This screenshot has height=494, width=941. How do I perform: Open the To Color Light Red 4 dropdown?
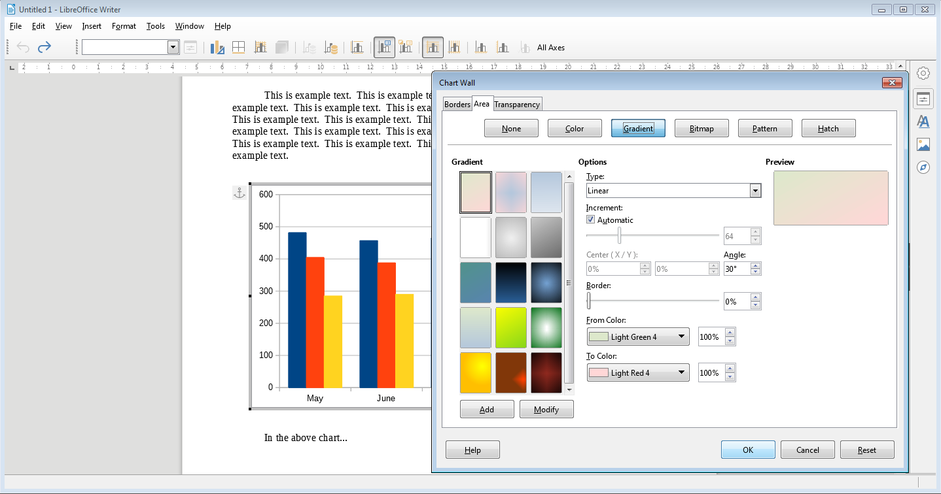(x=638, y=373)
